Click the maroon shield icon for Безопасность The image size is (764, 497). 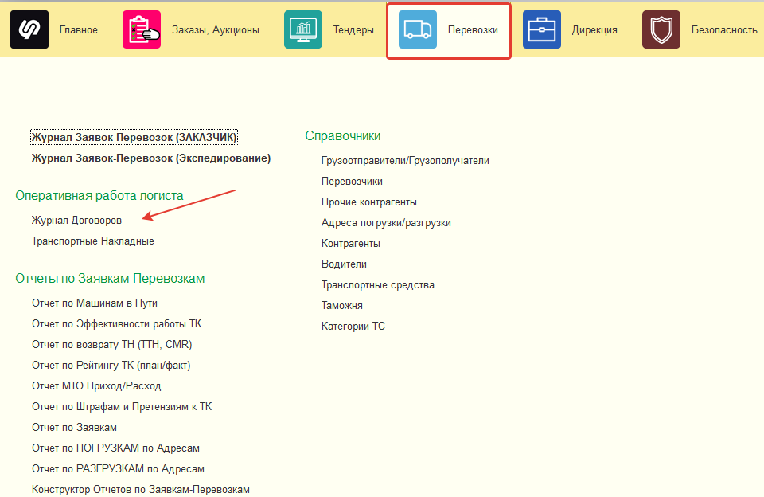pyautogui.click(x=661, y=29)
